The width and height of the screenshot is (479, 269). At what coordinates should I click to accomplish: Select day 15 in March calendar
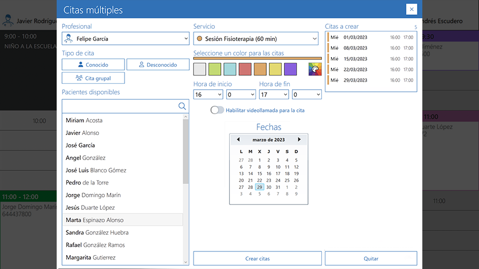point(259,173)
